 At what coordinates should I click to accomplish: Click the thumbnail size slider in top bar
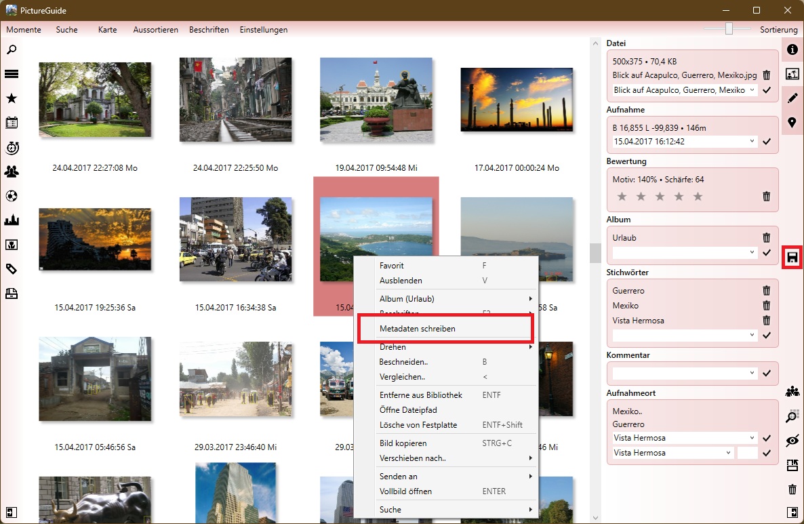[729, 28]
